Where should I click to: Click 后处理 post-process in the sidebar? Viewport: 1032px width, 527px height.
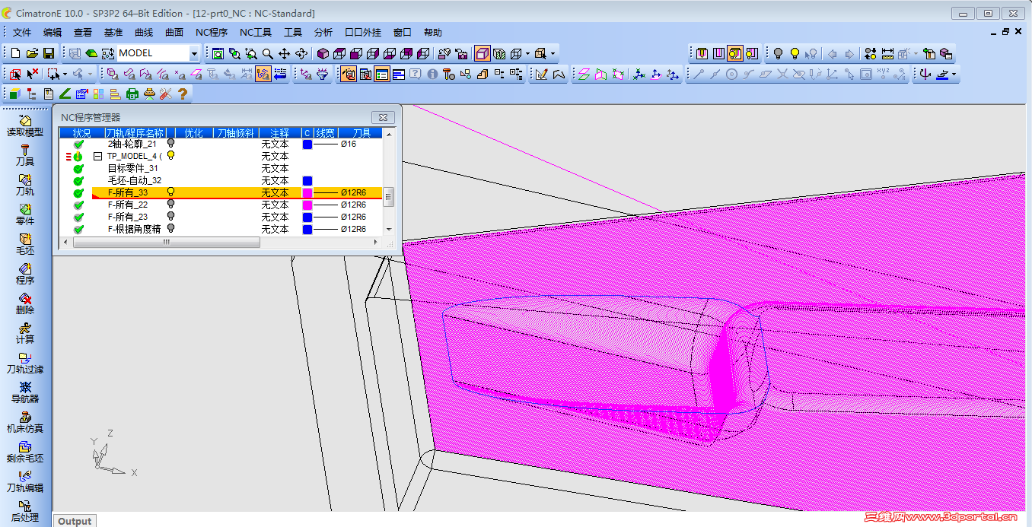25,511
